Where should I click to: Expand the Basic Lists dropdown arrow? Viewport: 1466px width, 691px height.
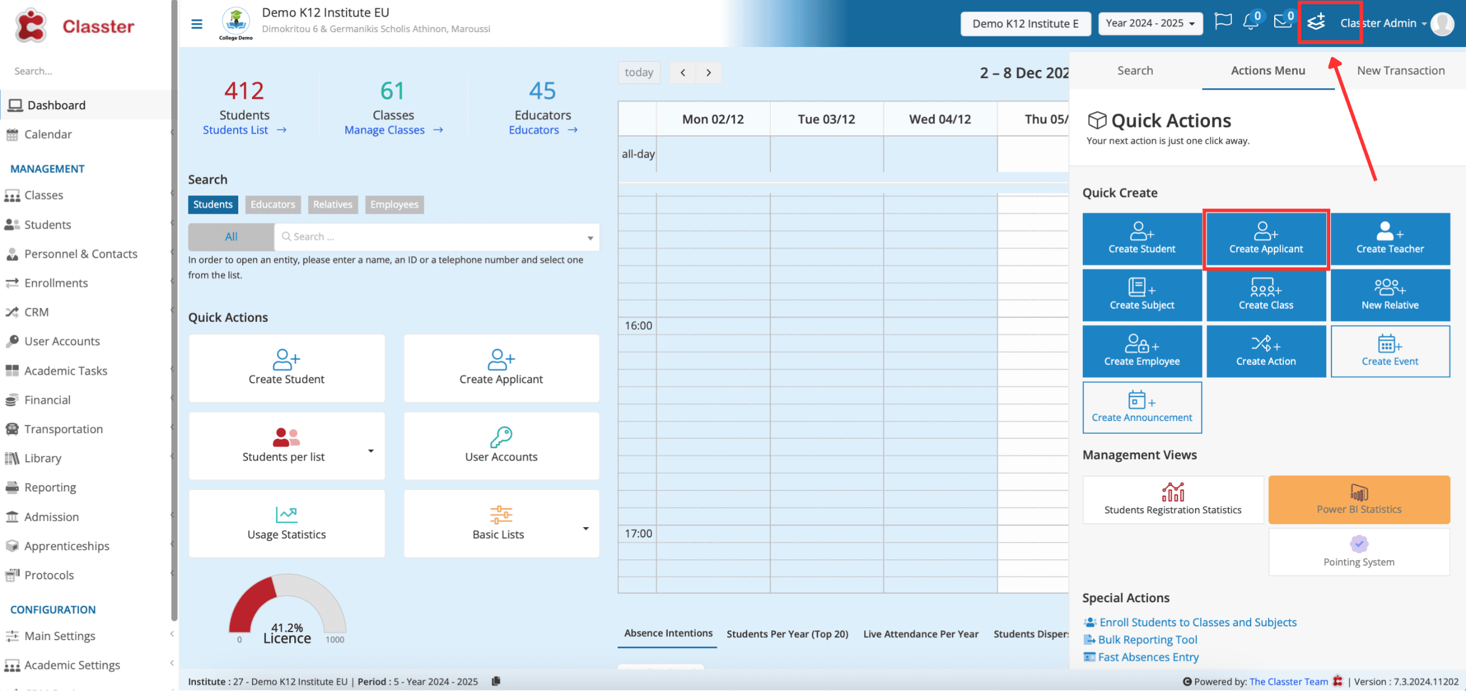click(586, 528)
